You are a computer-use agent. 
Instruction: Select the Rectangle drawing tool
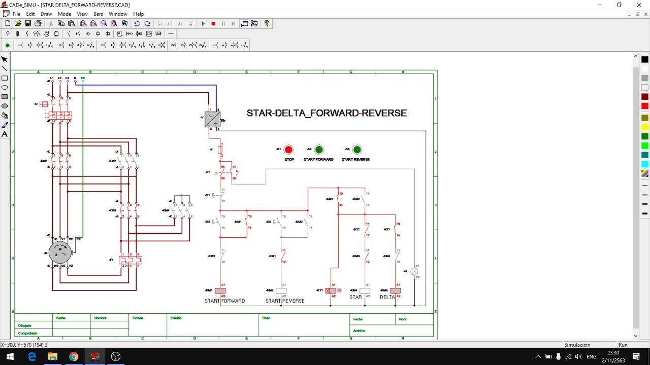tap(5, 78)
